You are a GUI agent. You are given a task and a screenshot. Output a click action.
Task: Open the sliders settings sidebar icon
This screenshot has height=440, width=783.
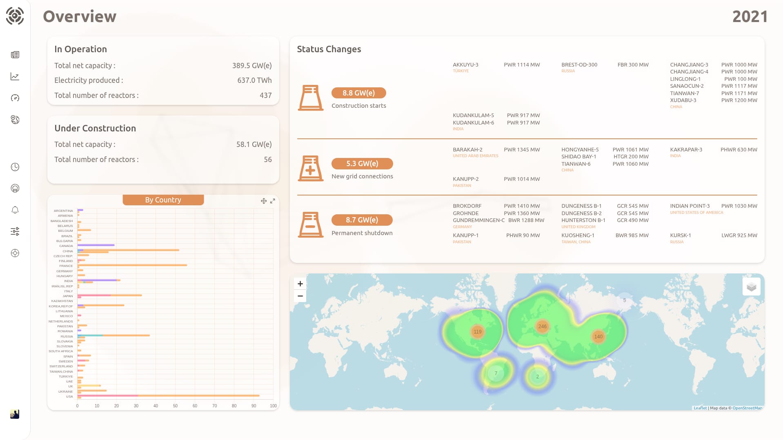(15, 231)
